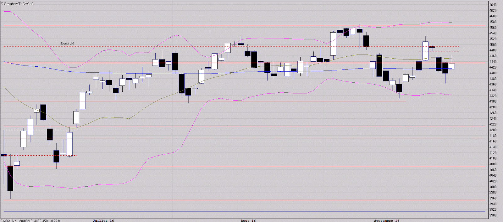Click the 3900 price axis label
Screen dimensions: 503x222
493,215
